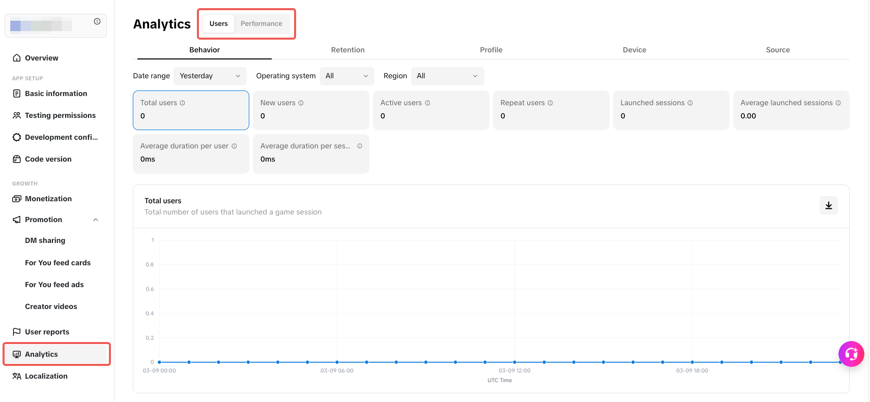This screenshot has width=870, height=402.
Task: Click info icon beside Active users
Action: (x=427, y=103)
